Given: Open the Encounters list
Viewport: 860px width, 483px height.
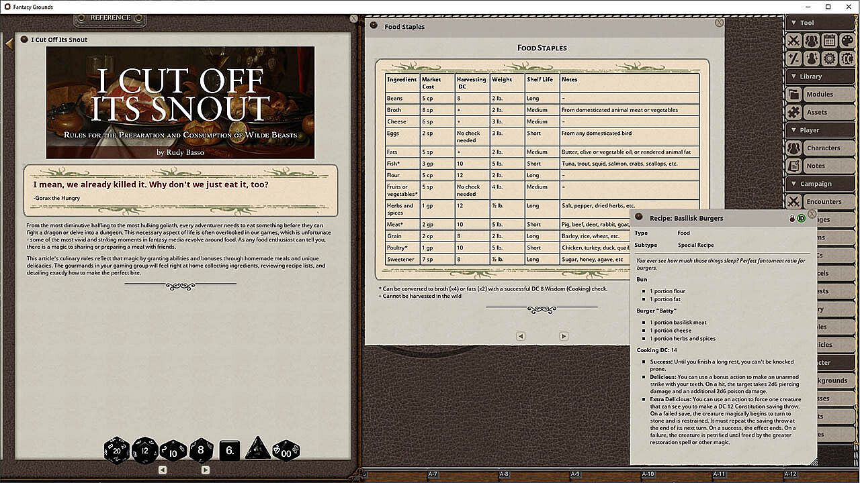Looking at the screenshot, I should point(828,201).
